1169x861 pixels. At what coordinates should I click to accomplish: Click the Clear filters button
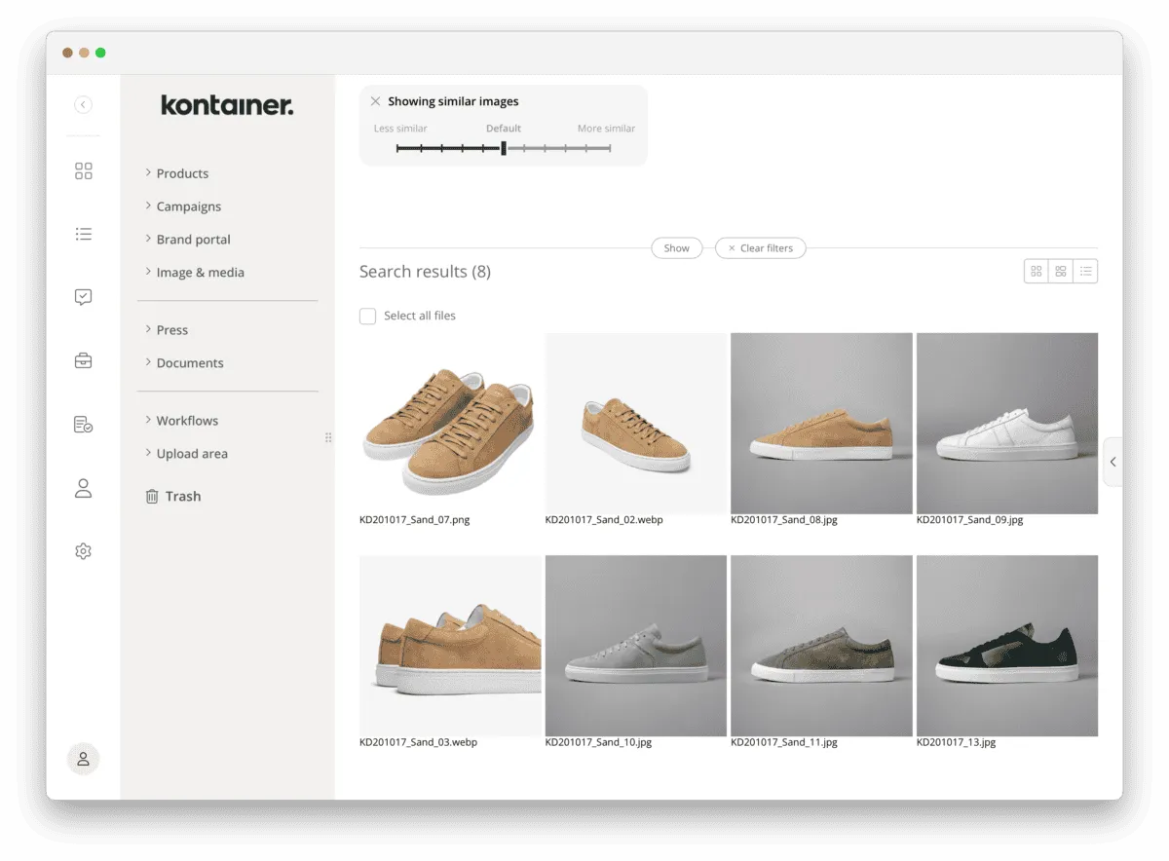pos(760,248)
